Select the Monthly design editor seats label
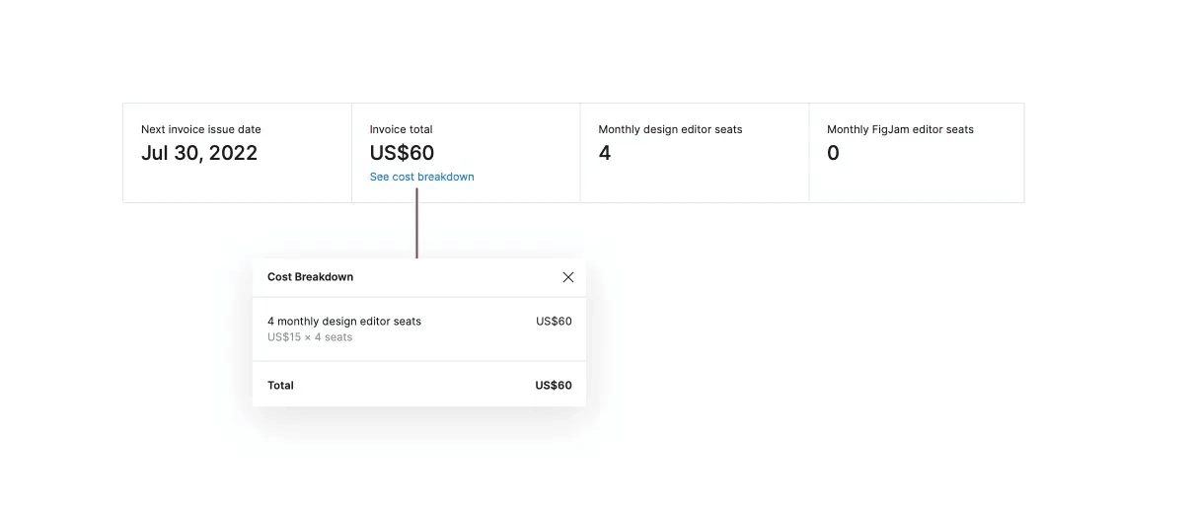Viewport: 1193px width, 512px height. 670,129
